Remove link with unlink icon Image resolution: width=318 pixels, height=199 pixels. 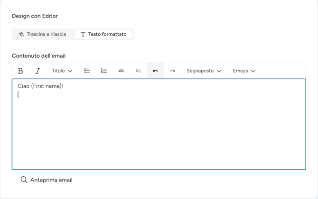coord(138,71)
